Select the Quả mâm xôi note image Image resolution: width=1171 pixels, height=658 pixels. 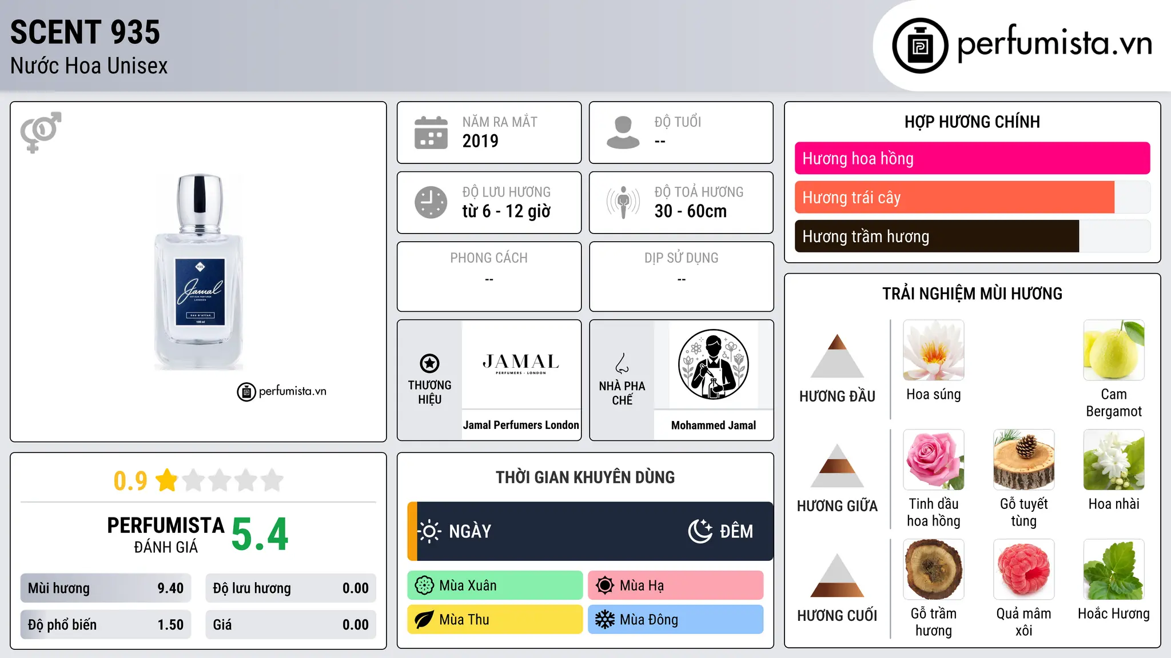coord(1023,569)
